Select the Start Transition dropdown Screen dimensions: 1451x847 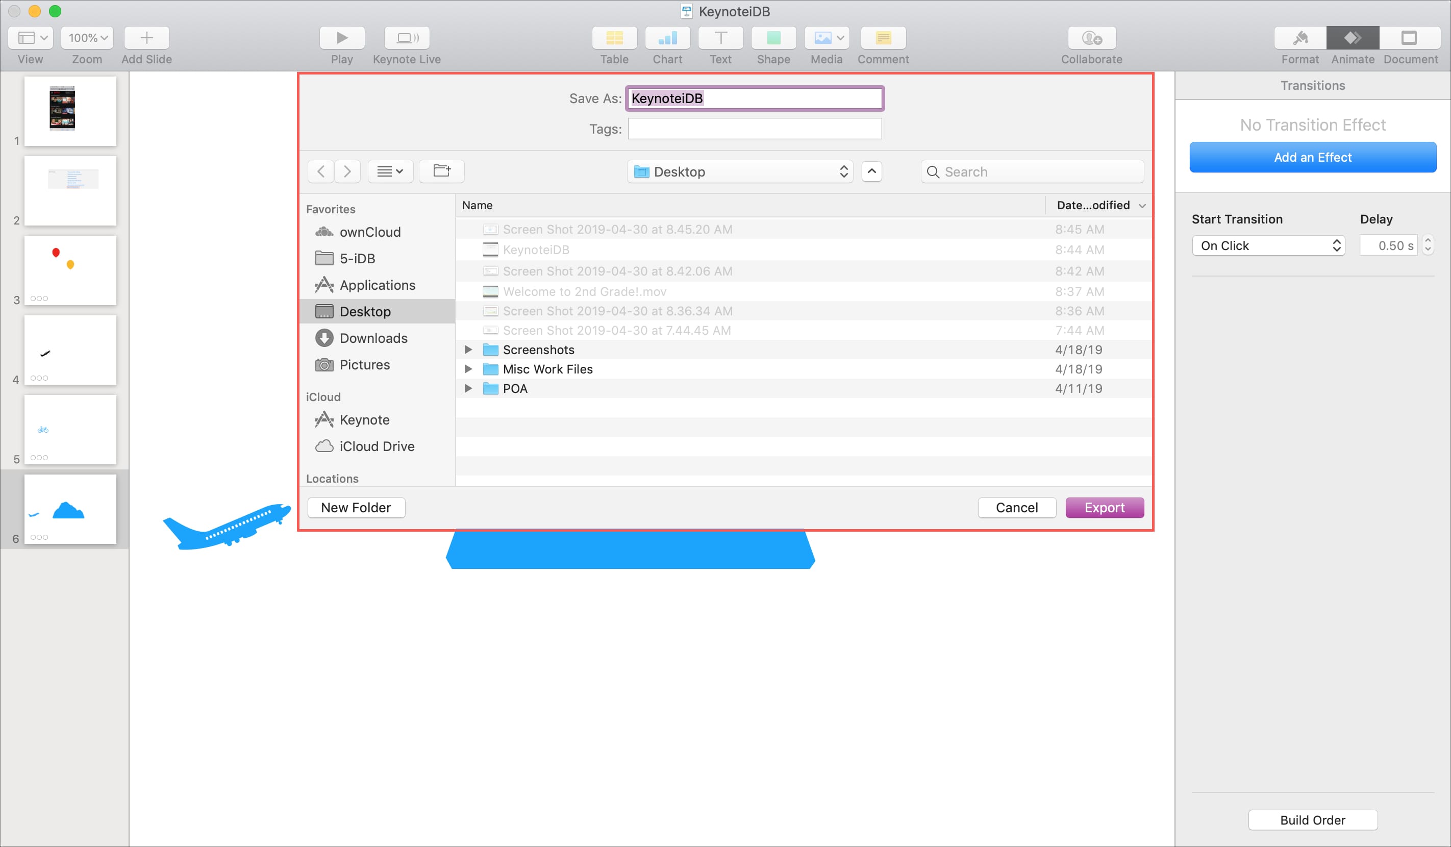coord(1269,245)
